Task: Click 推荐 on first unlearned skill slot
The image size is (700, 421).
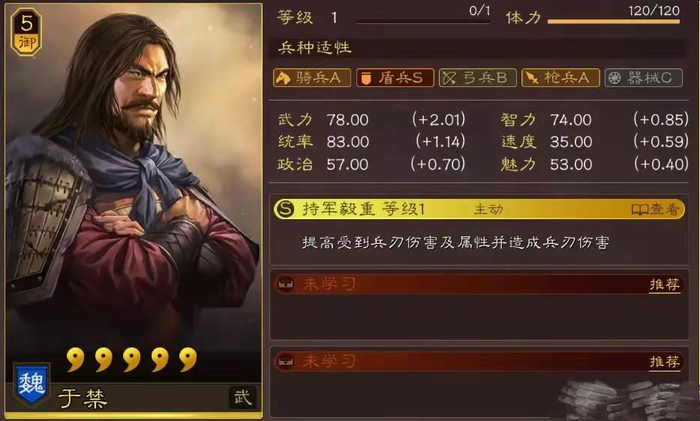Action: [x=664, y=284]
